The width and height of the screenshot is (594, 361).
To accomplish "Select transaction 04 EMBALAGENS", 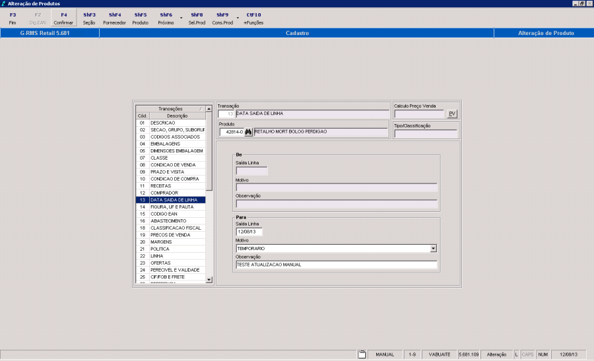I will [x=170, y=144].
